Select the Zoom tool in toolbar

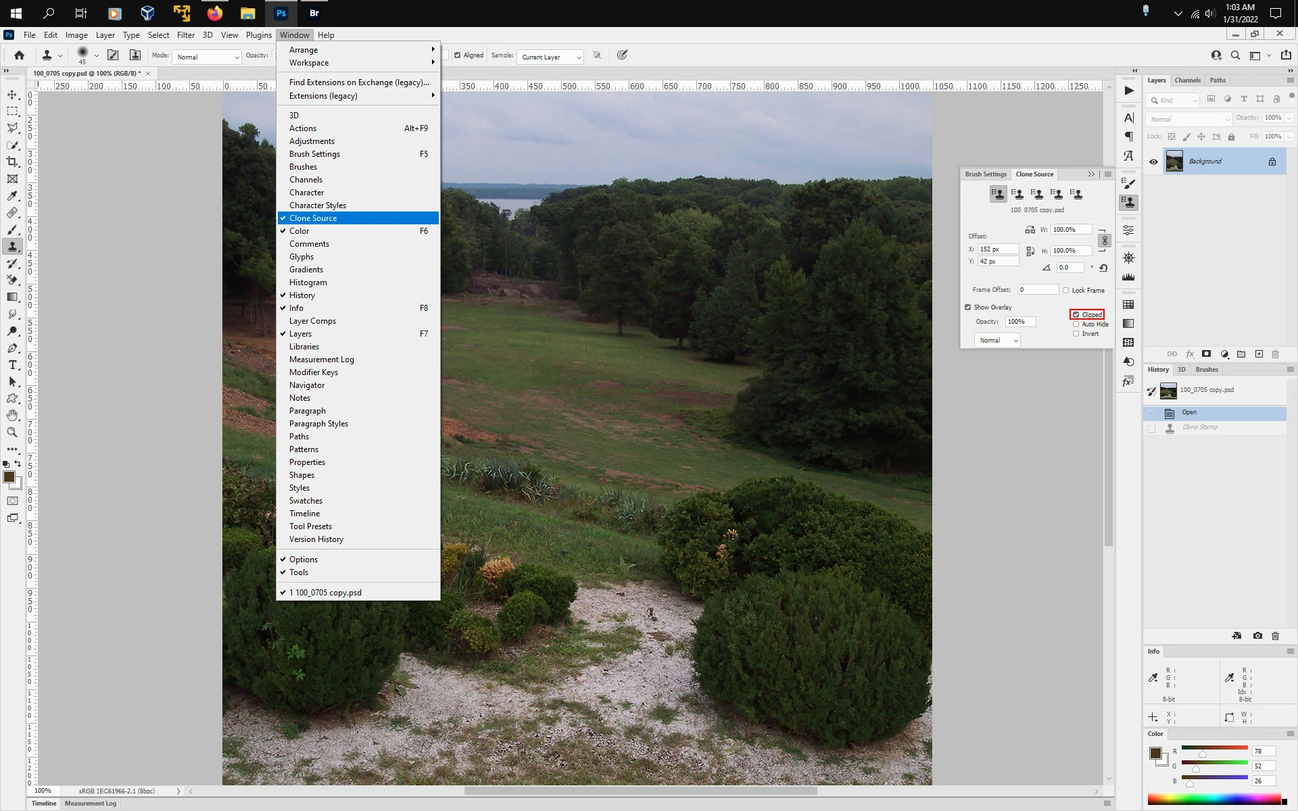12,433
